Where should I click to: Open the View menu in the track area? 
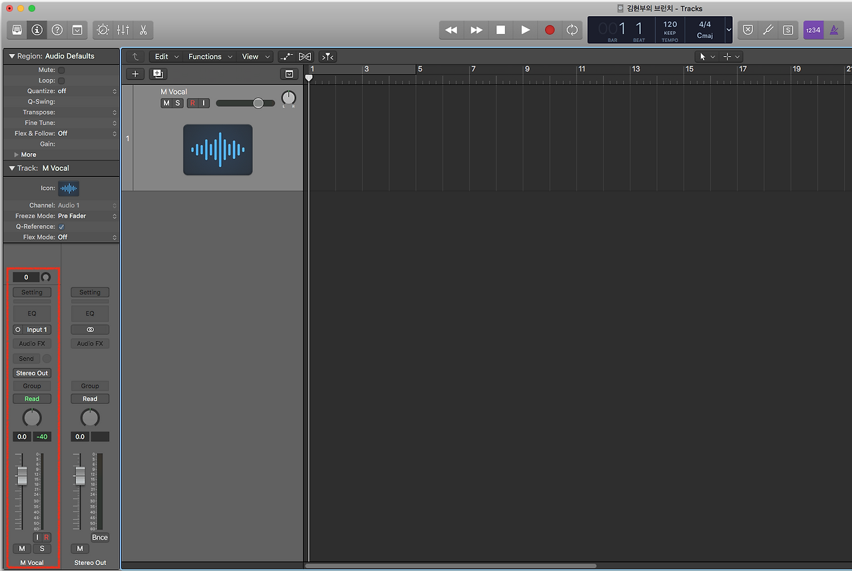coord(251,57)
